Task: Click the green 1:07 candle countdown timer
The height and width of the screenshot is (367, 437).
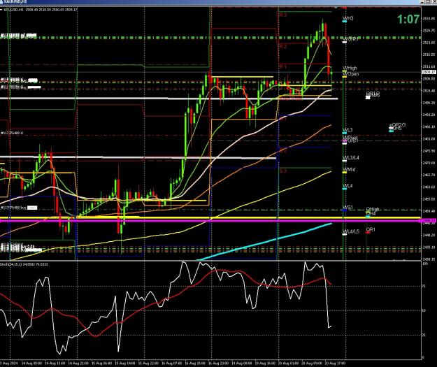Action: (x=408, y=20)
